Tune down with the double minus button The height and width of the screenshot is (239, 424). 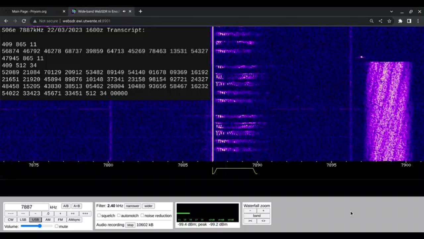[23, 213]
